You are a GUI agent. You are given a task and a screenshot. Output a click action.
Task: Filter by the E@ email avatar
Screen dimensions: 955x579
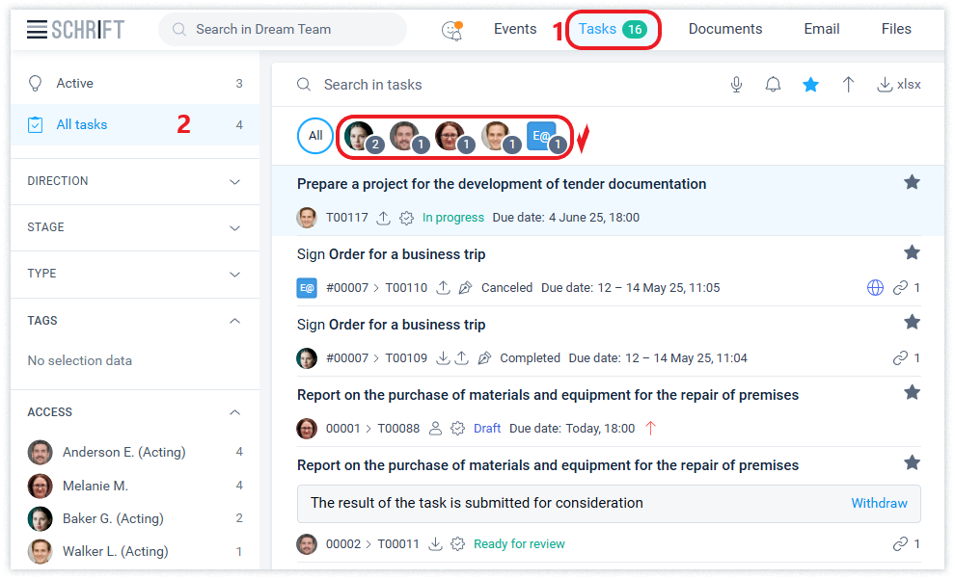click(541, 136)
